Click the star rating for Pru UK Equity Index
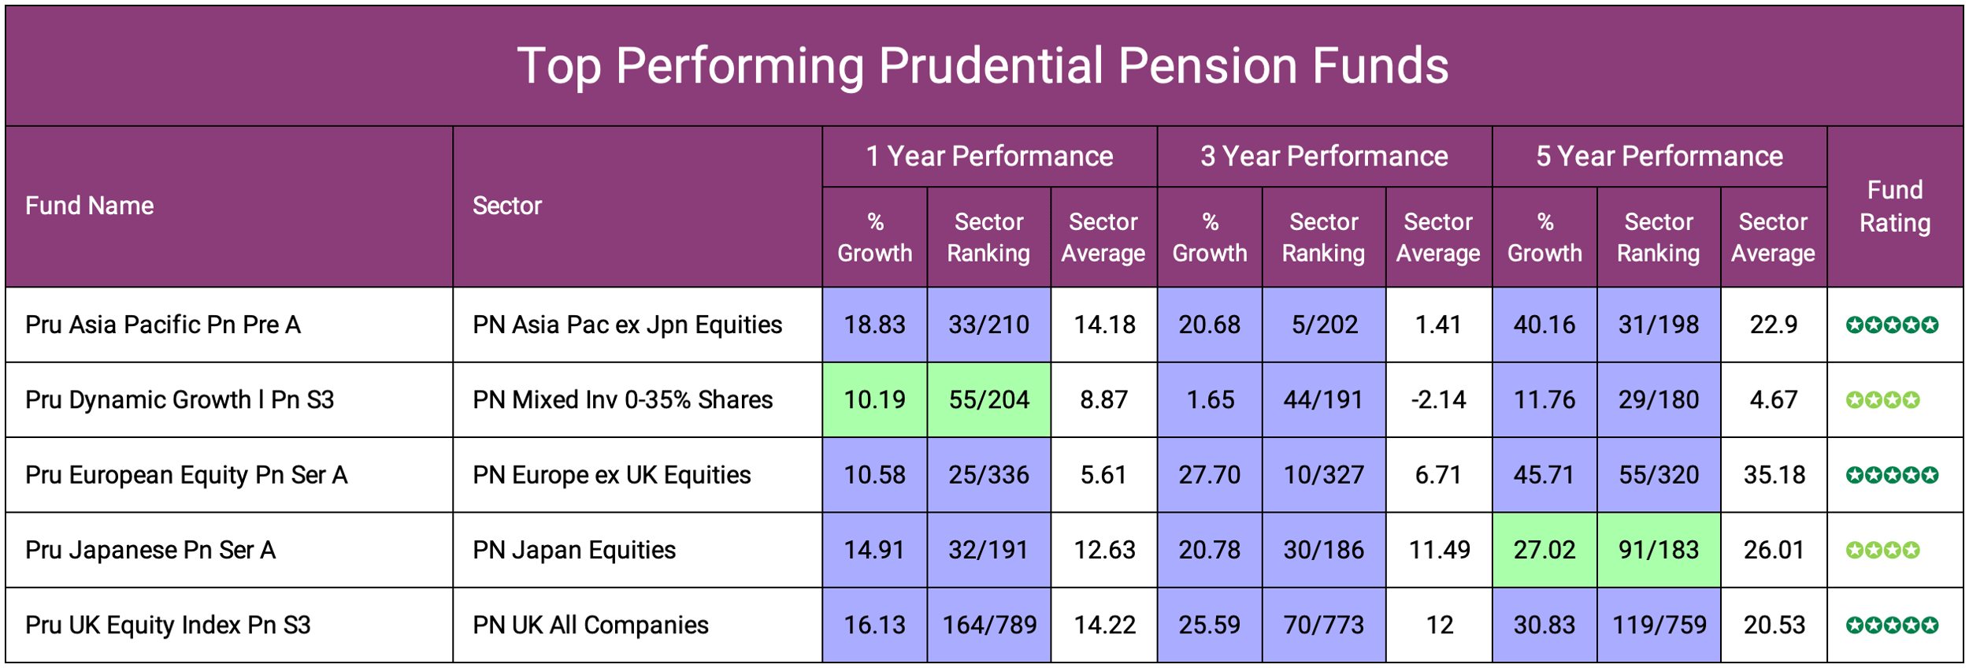 pyautogui.click(x=1891, y=625)
